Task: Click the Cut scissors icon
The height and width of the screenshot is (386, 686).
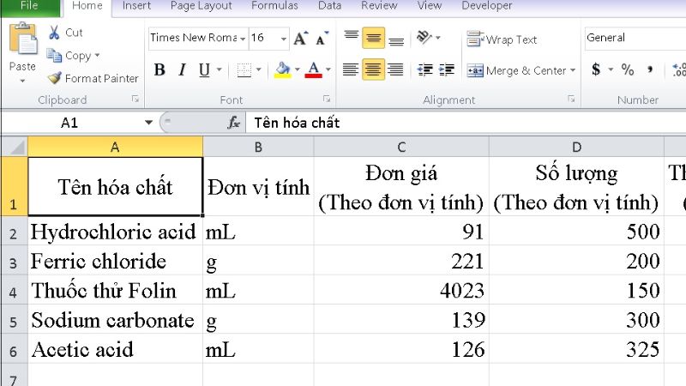Action: pyautogui.click(x=54, y=33)
